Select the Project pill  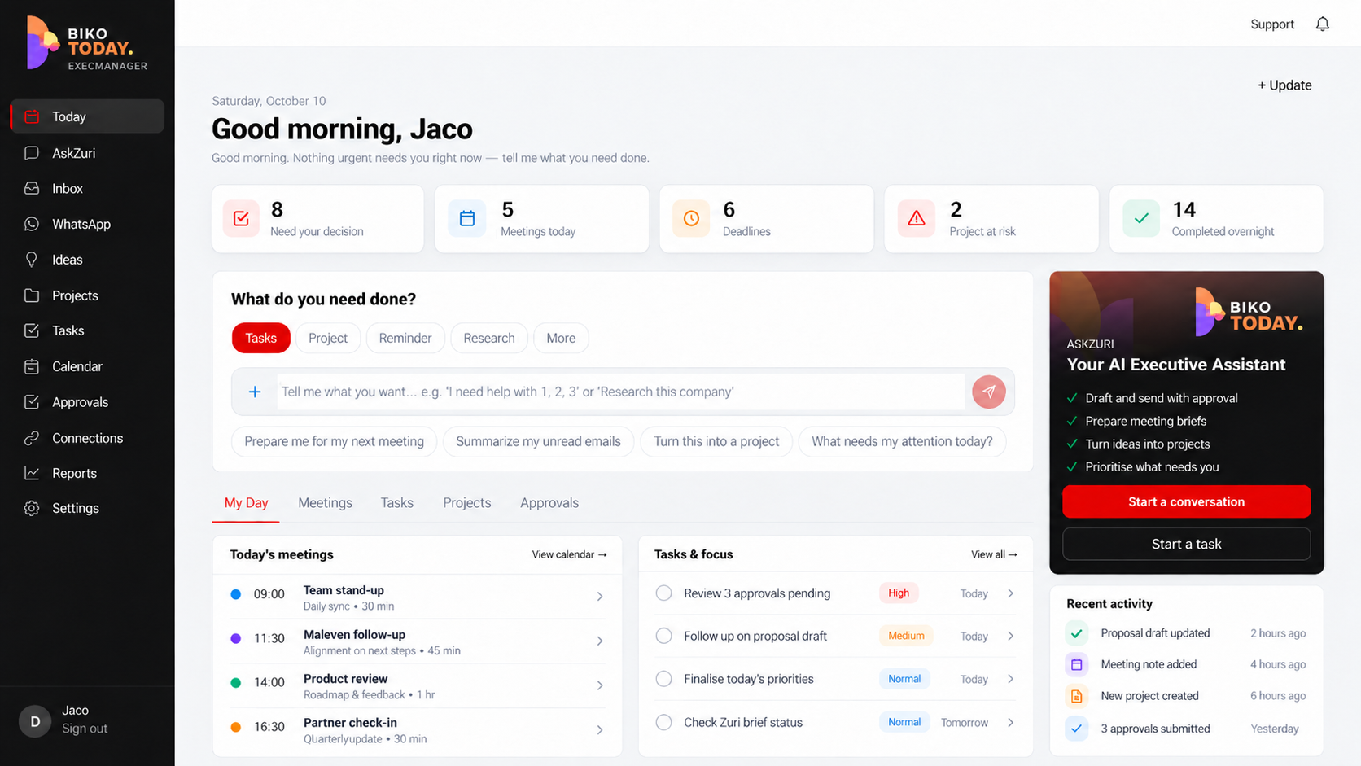tap(328, 338)
